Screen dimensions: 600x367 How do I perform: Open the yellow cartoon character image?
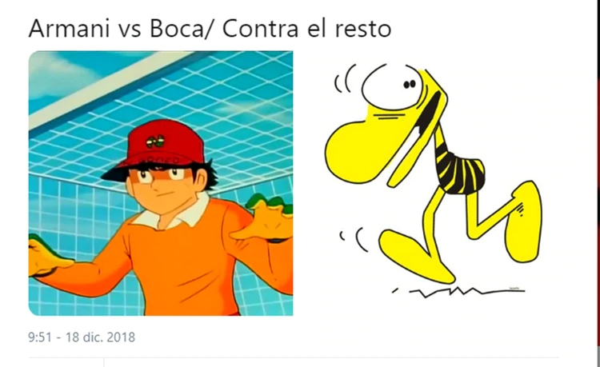[x=433, y=181]
